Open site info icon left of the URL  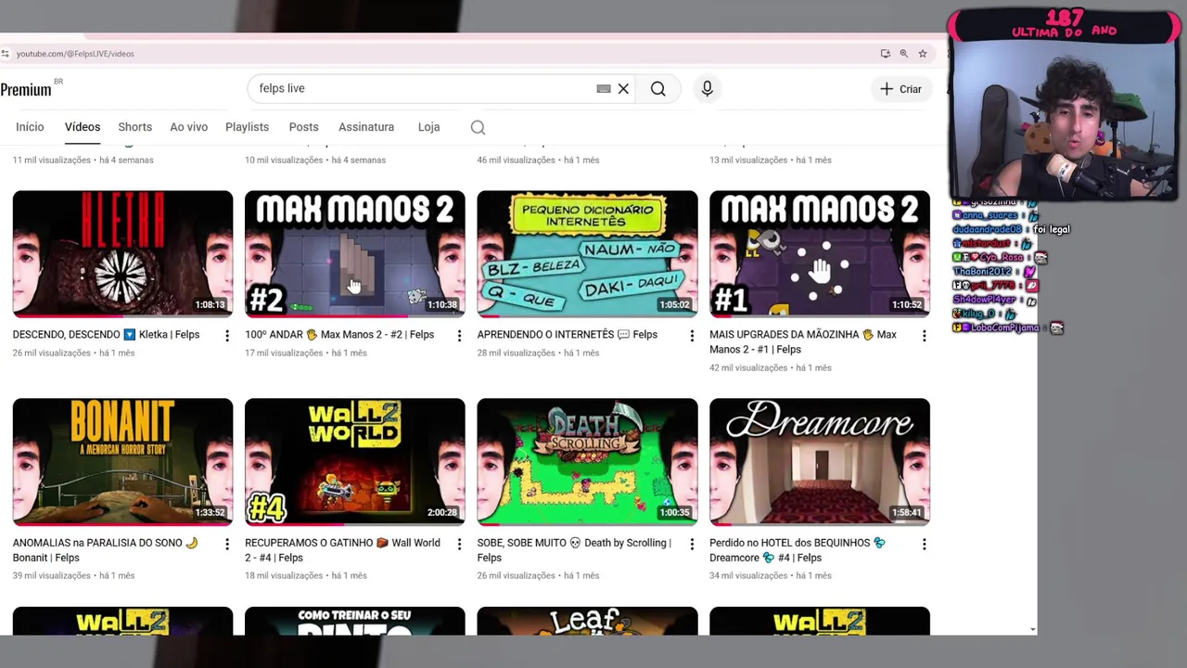tap(6, 54)
